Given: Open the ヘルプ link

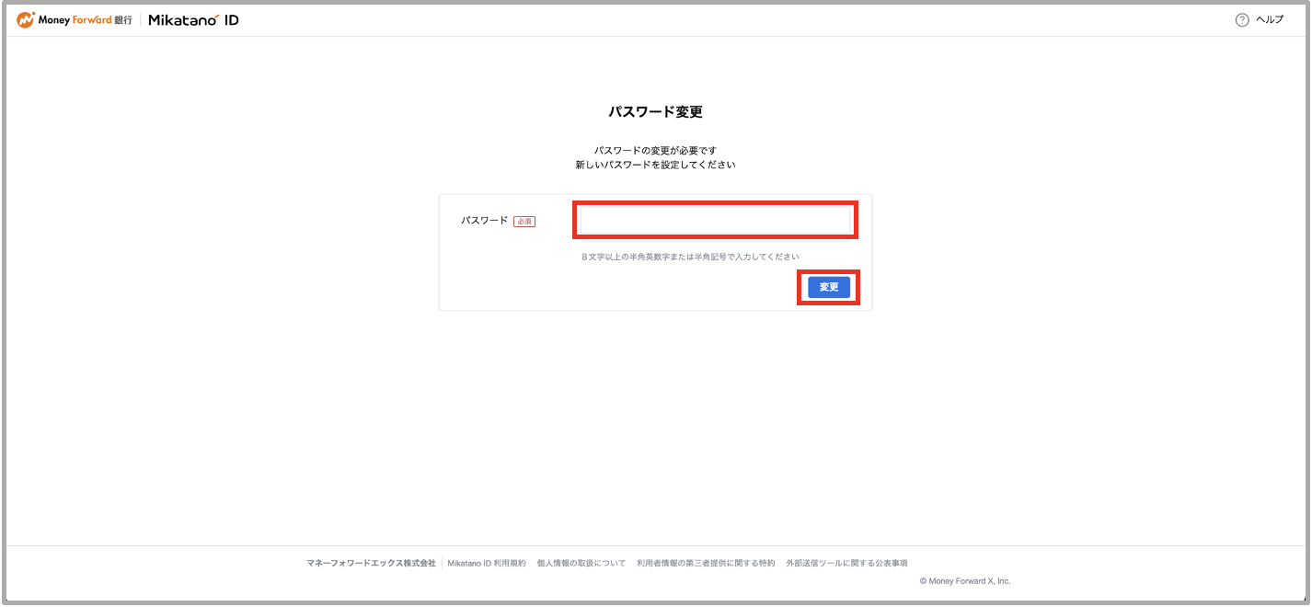Looking at the screenshot, I should click(x=1269, y=20).
